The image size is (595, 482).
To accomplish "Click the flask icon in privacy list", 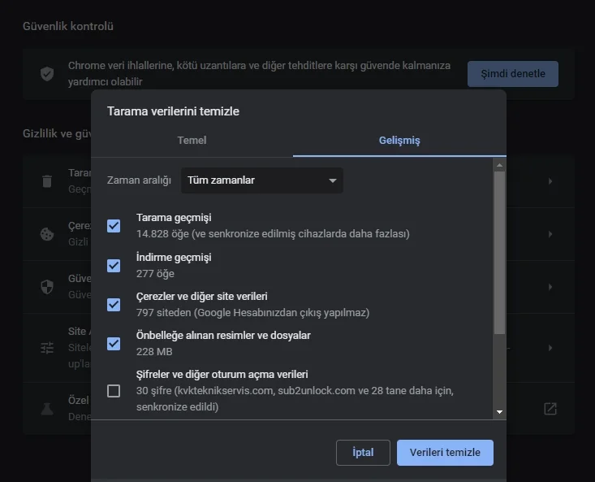I will (x=47, y=408).
